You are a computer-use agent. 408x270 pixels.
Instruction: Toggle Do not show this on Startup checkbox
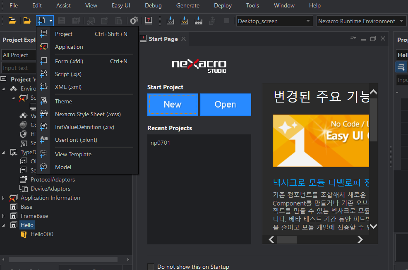pyautogui.click(x=151, y=267)
